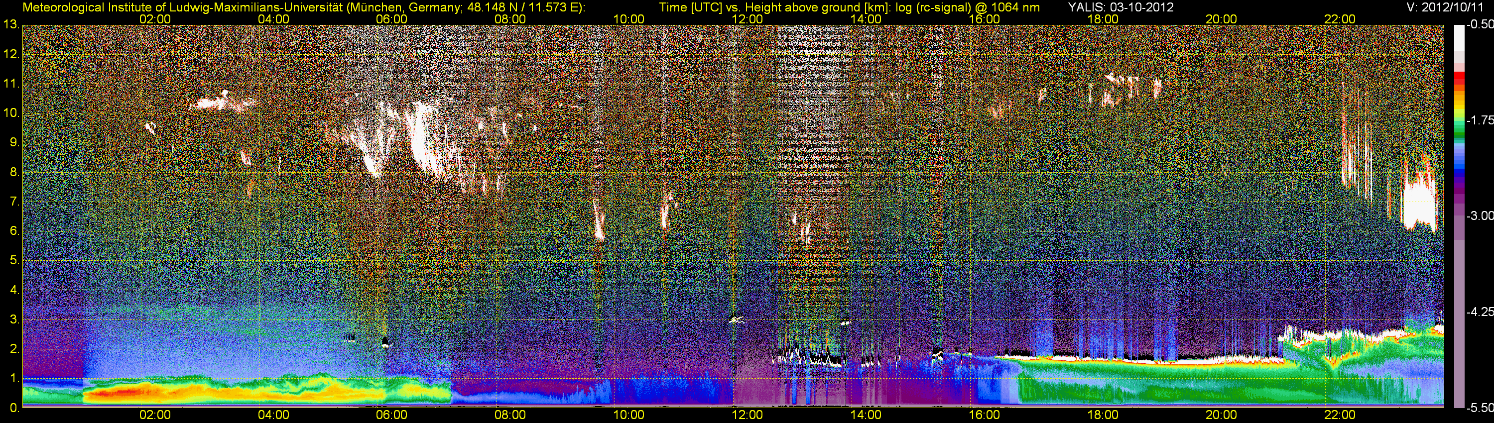1494x423 pixels.
Task: Click the 16:00 label on the top time axis
Action: click(984, 19)
